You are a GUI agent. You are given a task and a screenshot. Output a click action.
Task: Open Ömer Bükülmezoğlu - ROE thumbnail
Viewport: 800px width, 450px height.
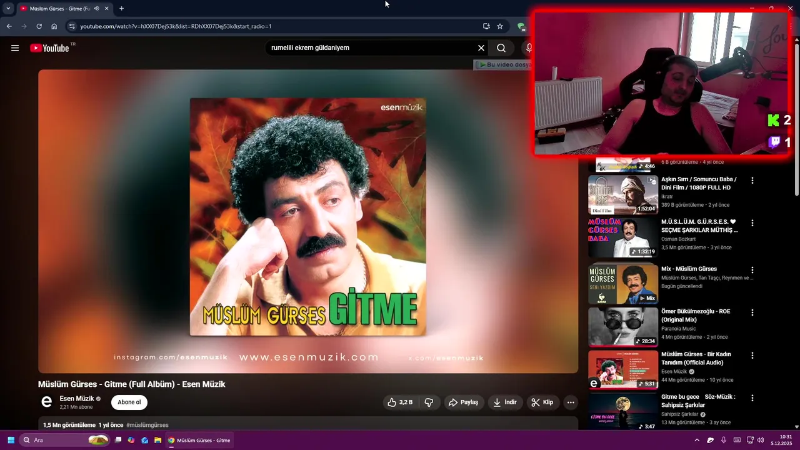[x=623, y=327]
